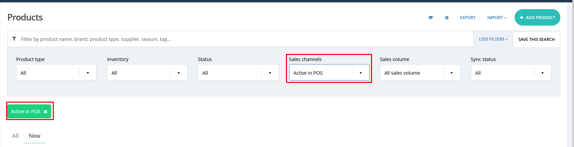Remove the Active in POS filter tag via its X
Viewport: 574px width, 147px height.
[x=46, y=112]
